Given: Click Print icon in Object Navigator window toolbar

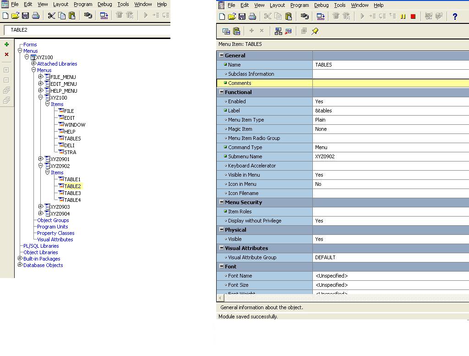Looking at the screenshot, I should click(36, 15).
